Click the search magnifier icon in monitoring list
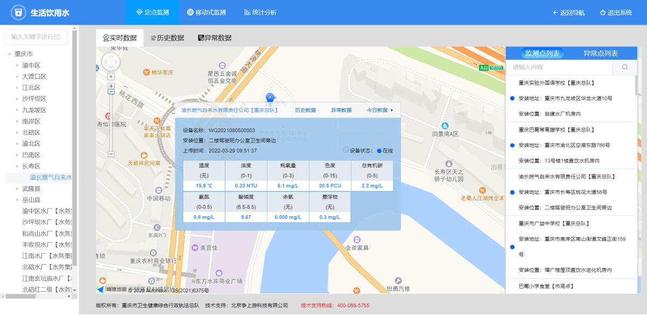 [x=625, y=67]
